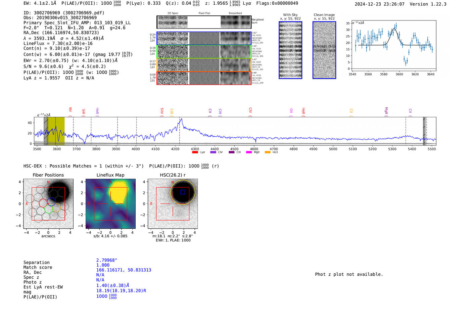
Task: Click the Match score value 1.000
Action: click(x=103, y=265)
